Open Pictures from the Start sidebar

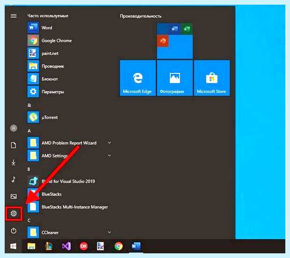14,196
